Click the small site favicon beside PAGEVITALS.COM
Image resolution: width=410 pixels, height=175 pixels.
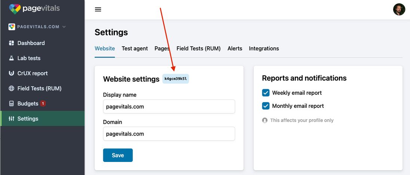pos(12,26)
